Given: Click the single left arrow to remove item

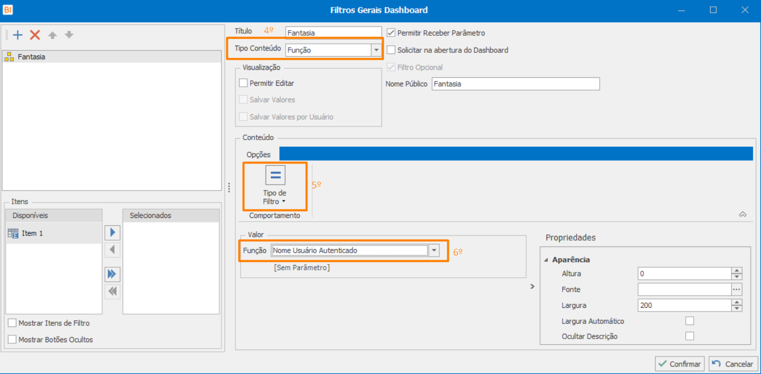Looking at the screenshot, I should (x=112, y=250).
